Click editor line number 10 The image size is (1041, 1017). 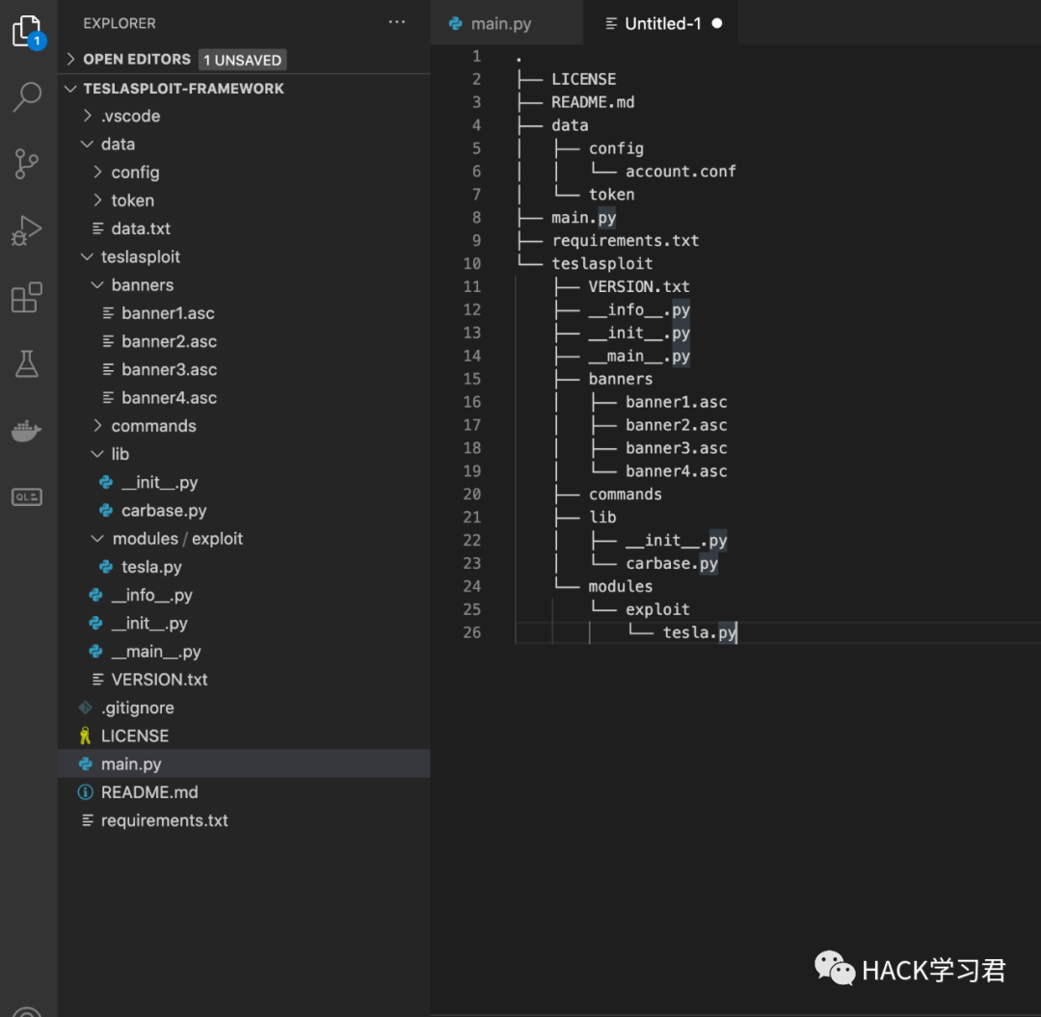point(472,263)
